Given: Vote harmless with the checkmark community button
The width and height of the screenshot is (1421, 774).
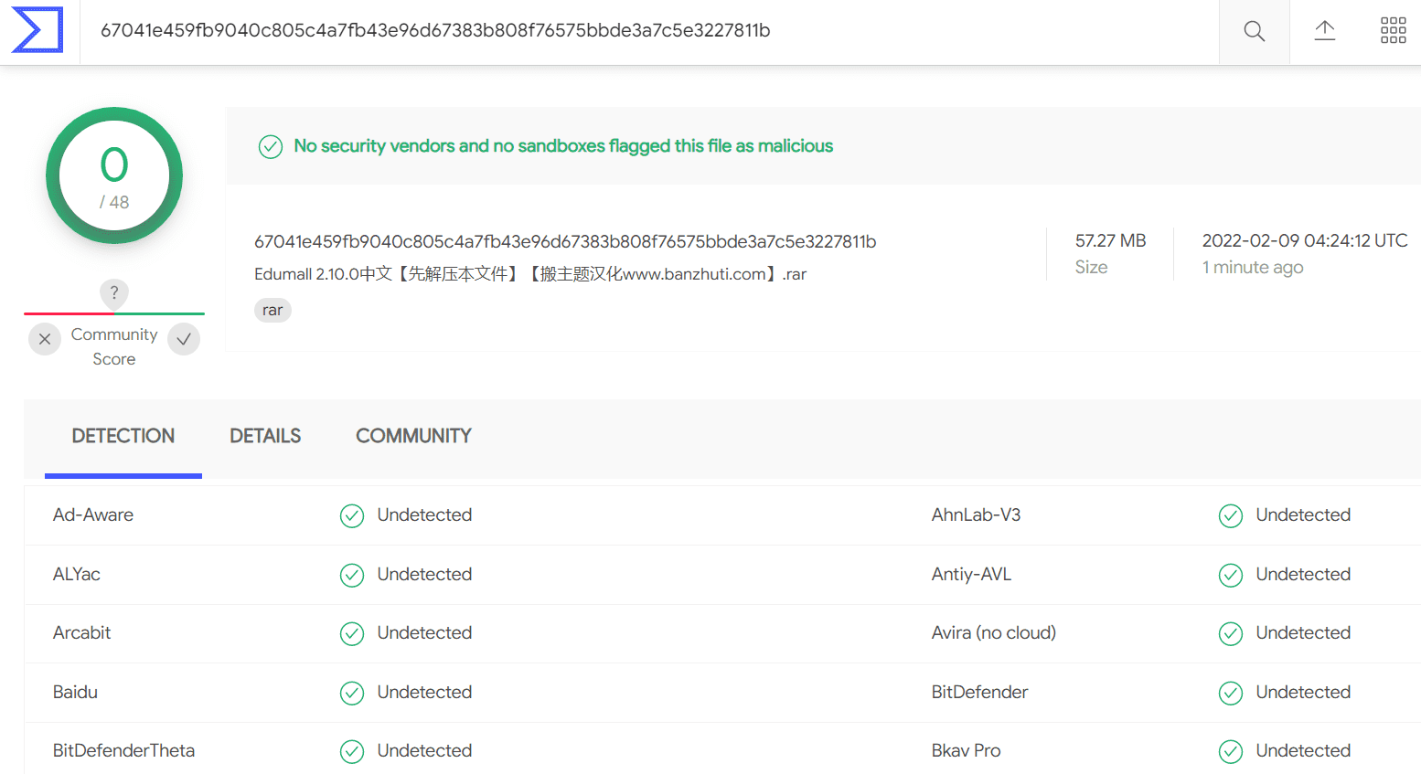Looking at the screenshot, I should 184,339.
